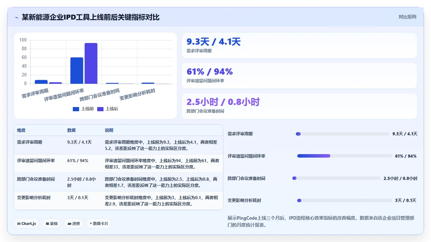Click the 数据 column header

(71, 130)
